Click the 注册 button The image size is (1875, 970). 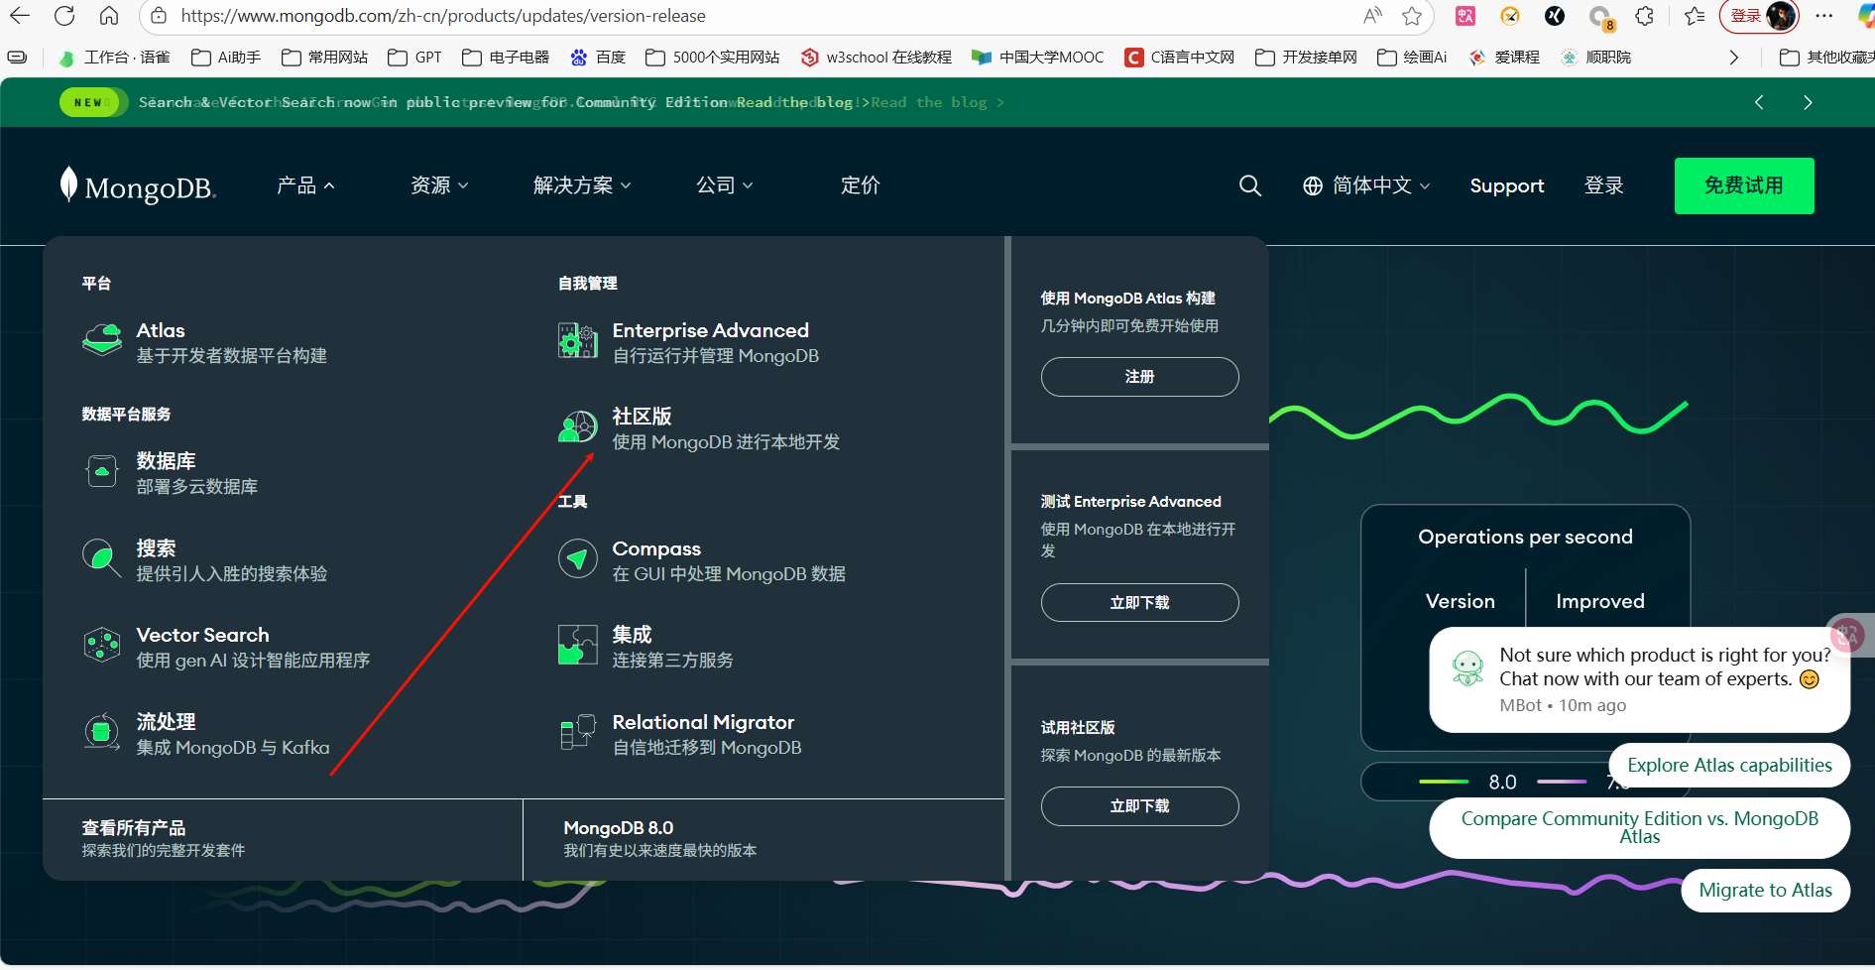pyautogui.click(x=1139, y=377)
